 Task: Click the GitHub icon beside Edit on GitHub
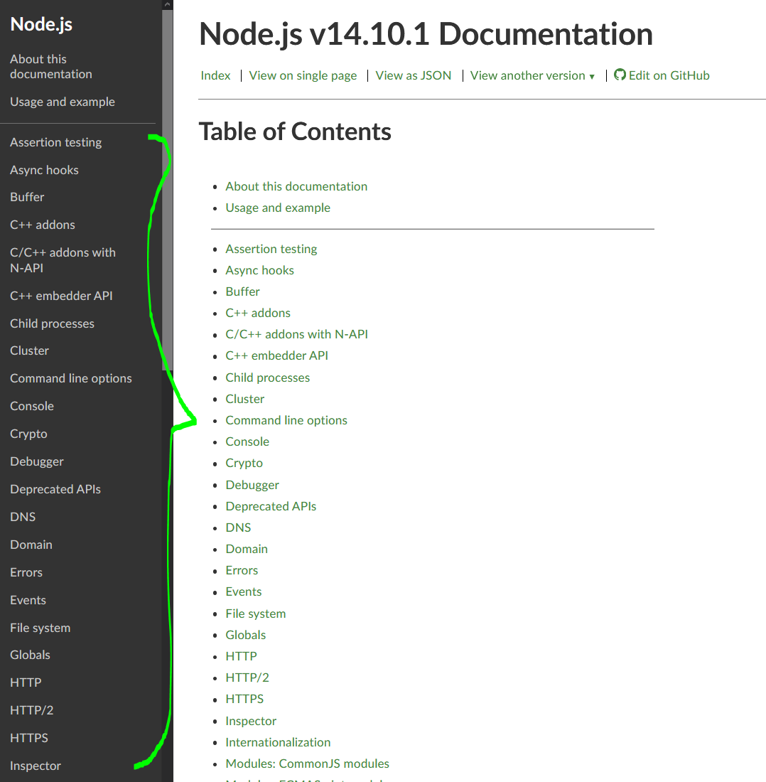(x=620, y=75)
